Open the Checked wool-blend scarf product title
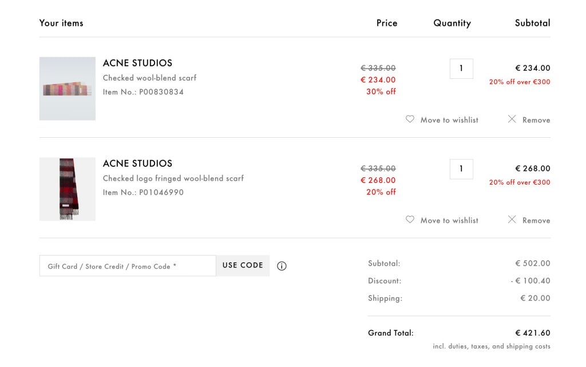This screenshot has height=367, width=586. point(149,78)
